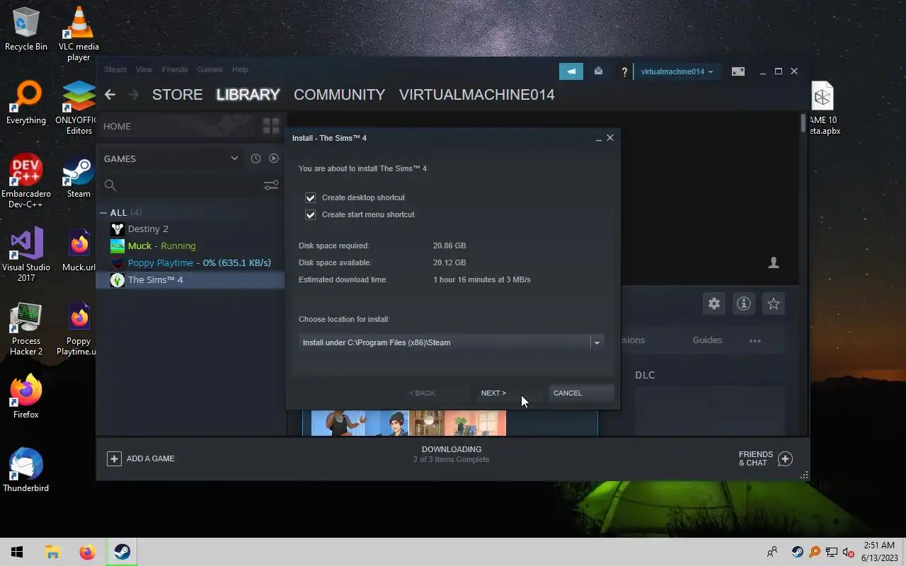Click Firefox in the taskbar

pos(87,552)
